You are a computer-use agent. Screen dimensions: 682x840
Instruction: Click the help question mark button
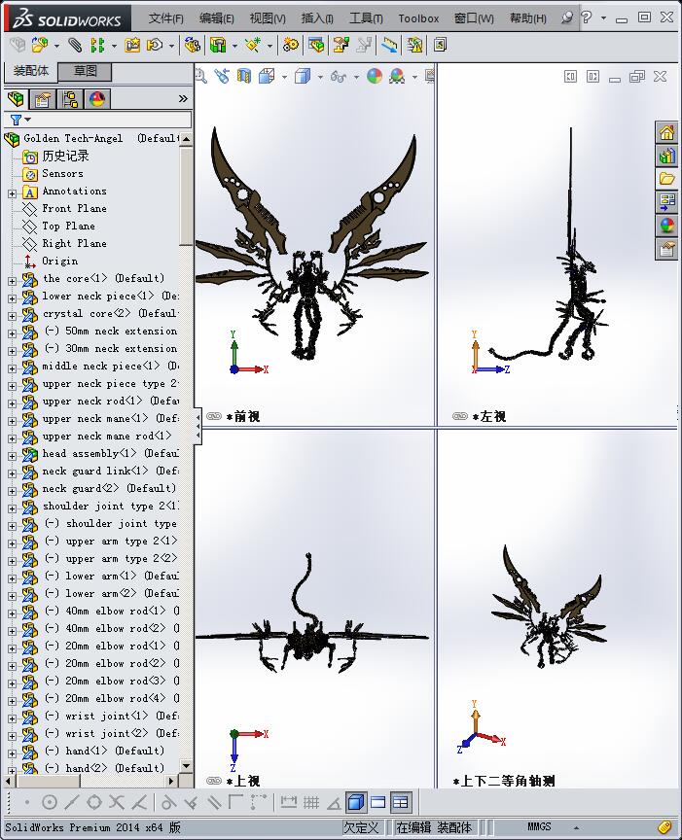pyautogui.click(x=586, y=17)
